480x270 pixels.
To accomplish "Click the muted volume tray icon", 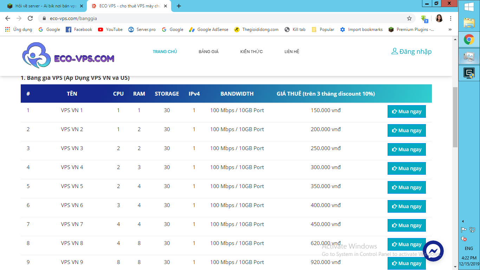I will click(464, 239).
